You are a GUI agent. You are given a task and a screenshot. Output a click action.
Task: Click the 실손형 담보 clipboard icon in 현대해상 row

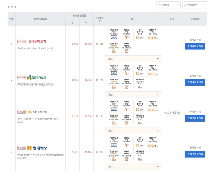tap(114, 159)
